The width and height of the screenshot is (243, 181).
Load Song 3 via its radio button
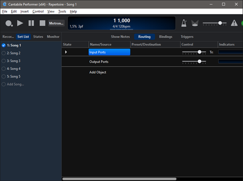click(4, 61)
